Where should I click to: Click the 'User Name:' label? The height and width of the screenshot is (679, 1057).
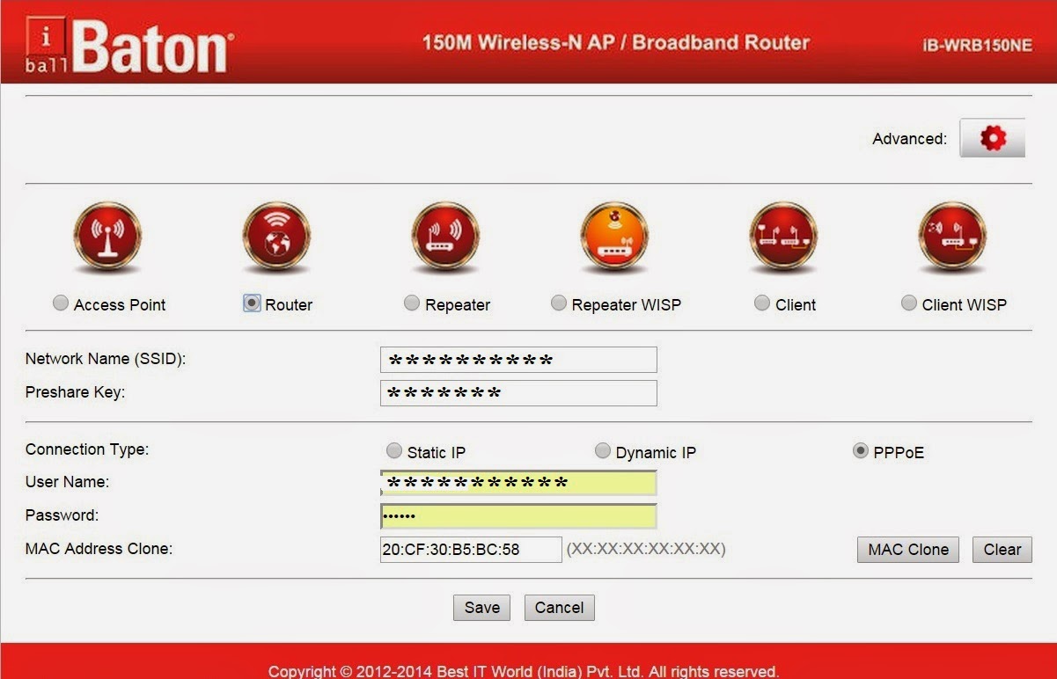pos(67,482)
